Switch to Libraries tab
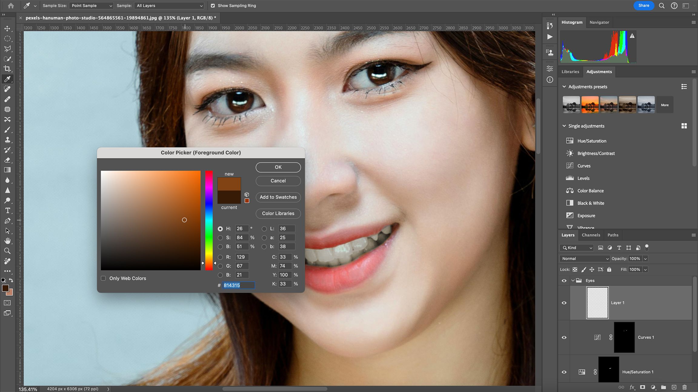 tap(570, 72)
